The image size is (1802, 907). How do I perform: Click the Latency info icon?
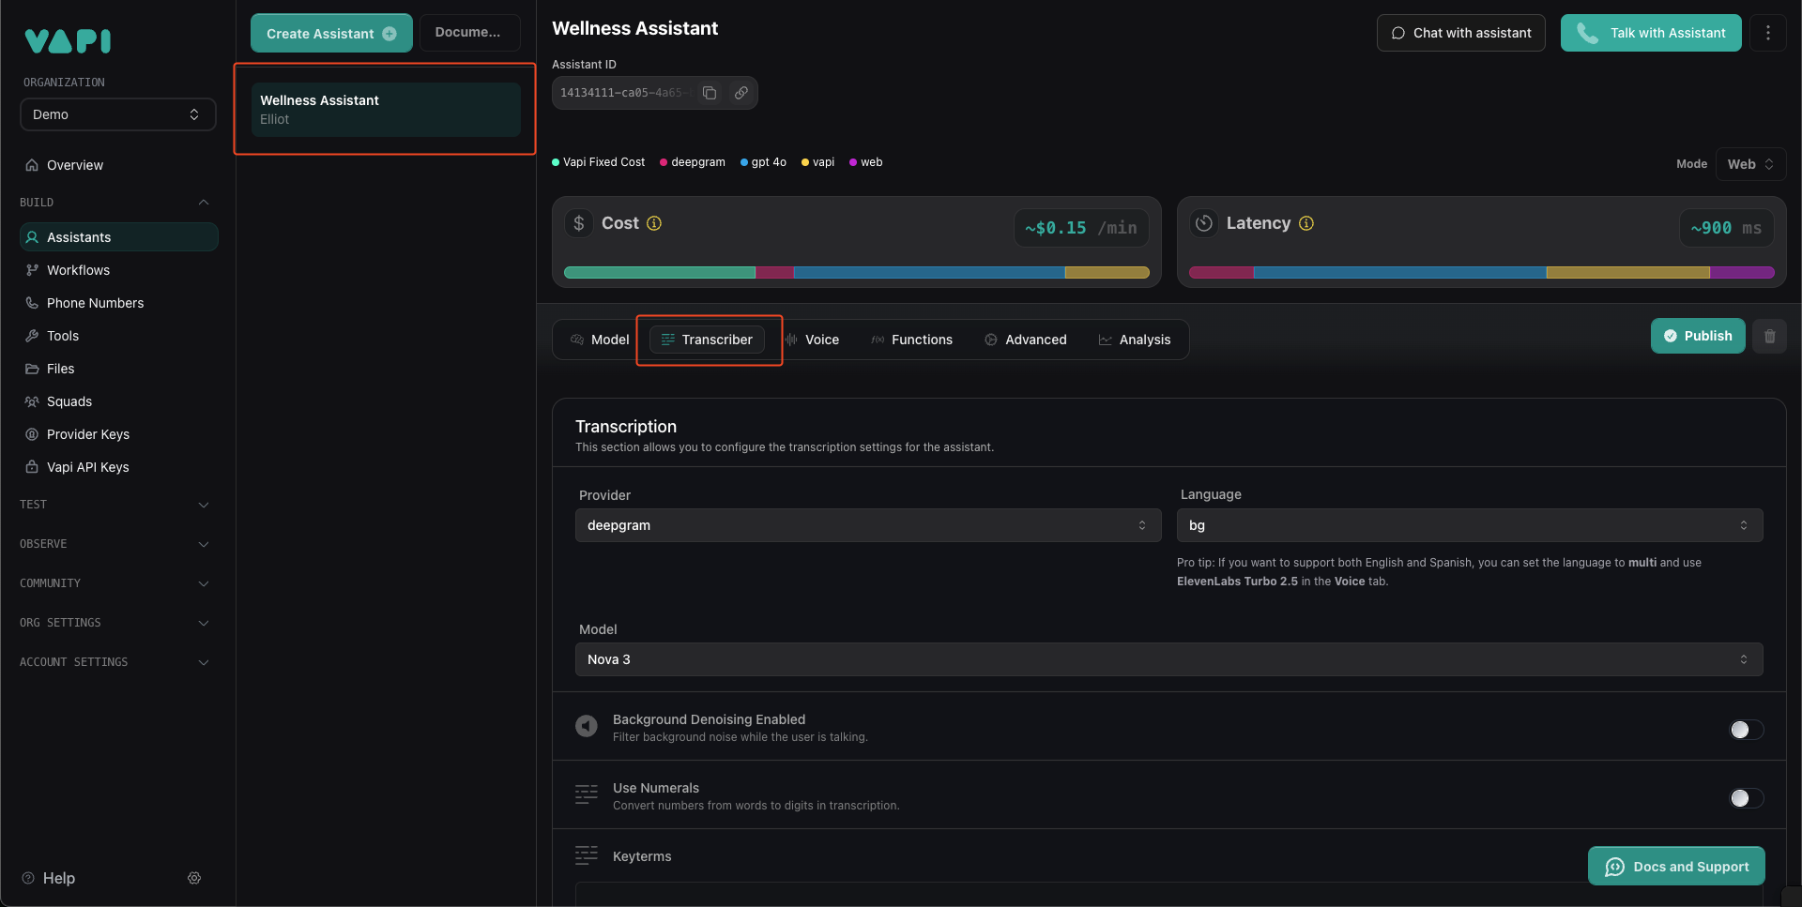click(1306, 223)
